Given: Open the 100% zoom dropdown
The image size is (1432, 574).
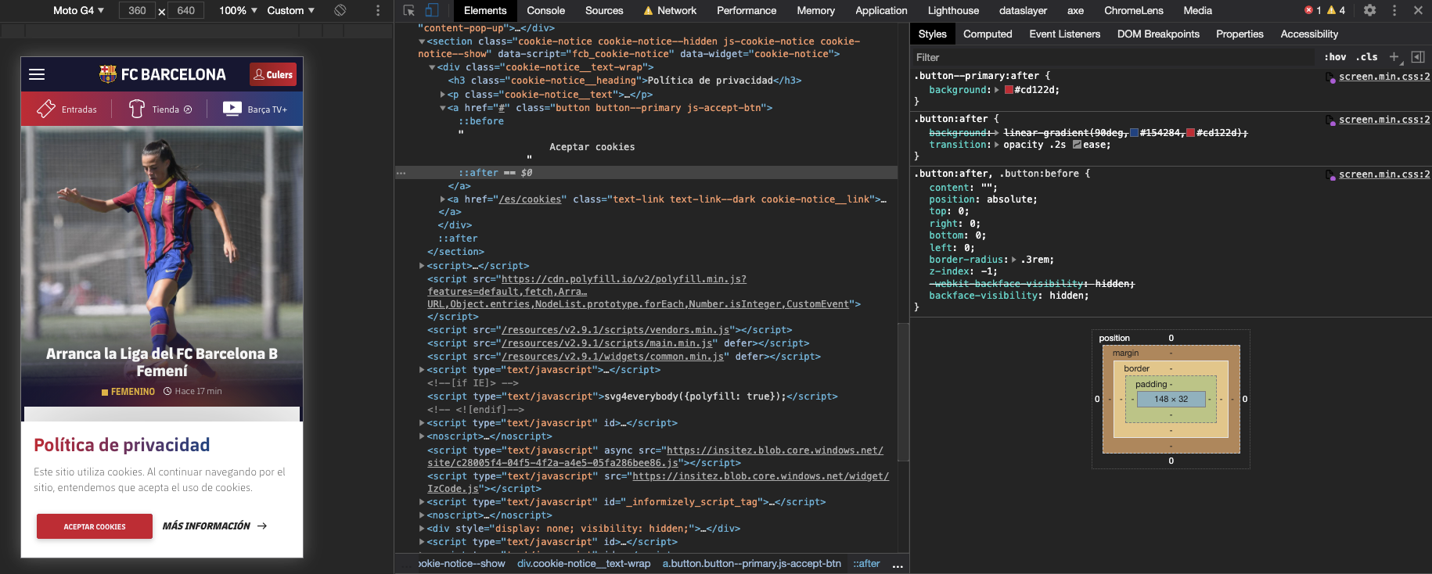Looking at the screenshot, I should pos(238,10).
